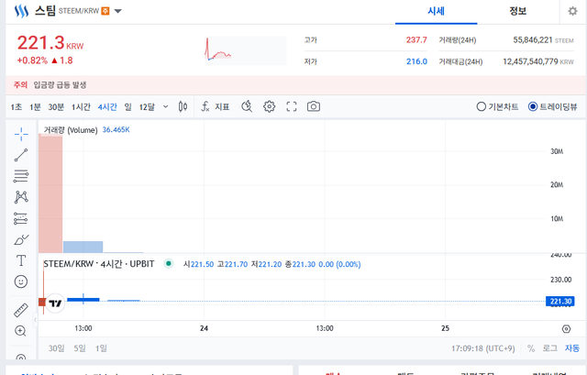The height and width of the screenshot is (375, 587).
Task: Select the 일 daily interval
Action: click(128, 107)
